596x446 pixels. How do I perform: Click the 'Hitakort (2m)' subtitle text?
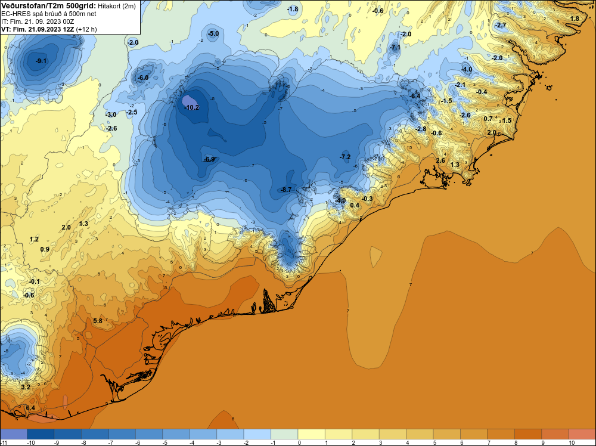click(x=117, y=6)
